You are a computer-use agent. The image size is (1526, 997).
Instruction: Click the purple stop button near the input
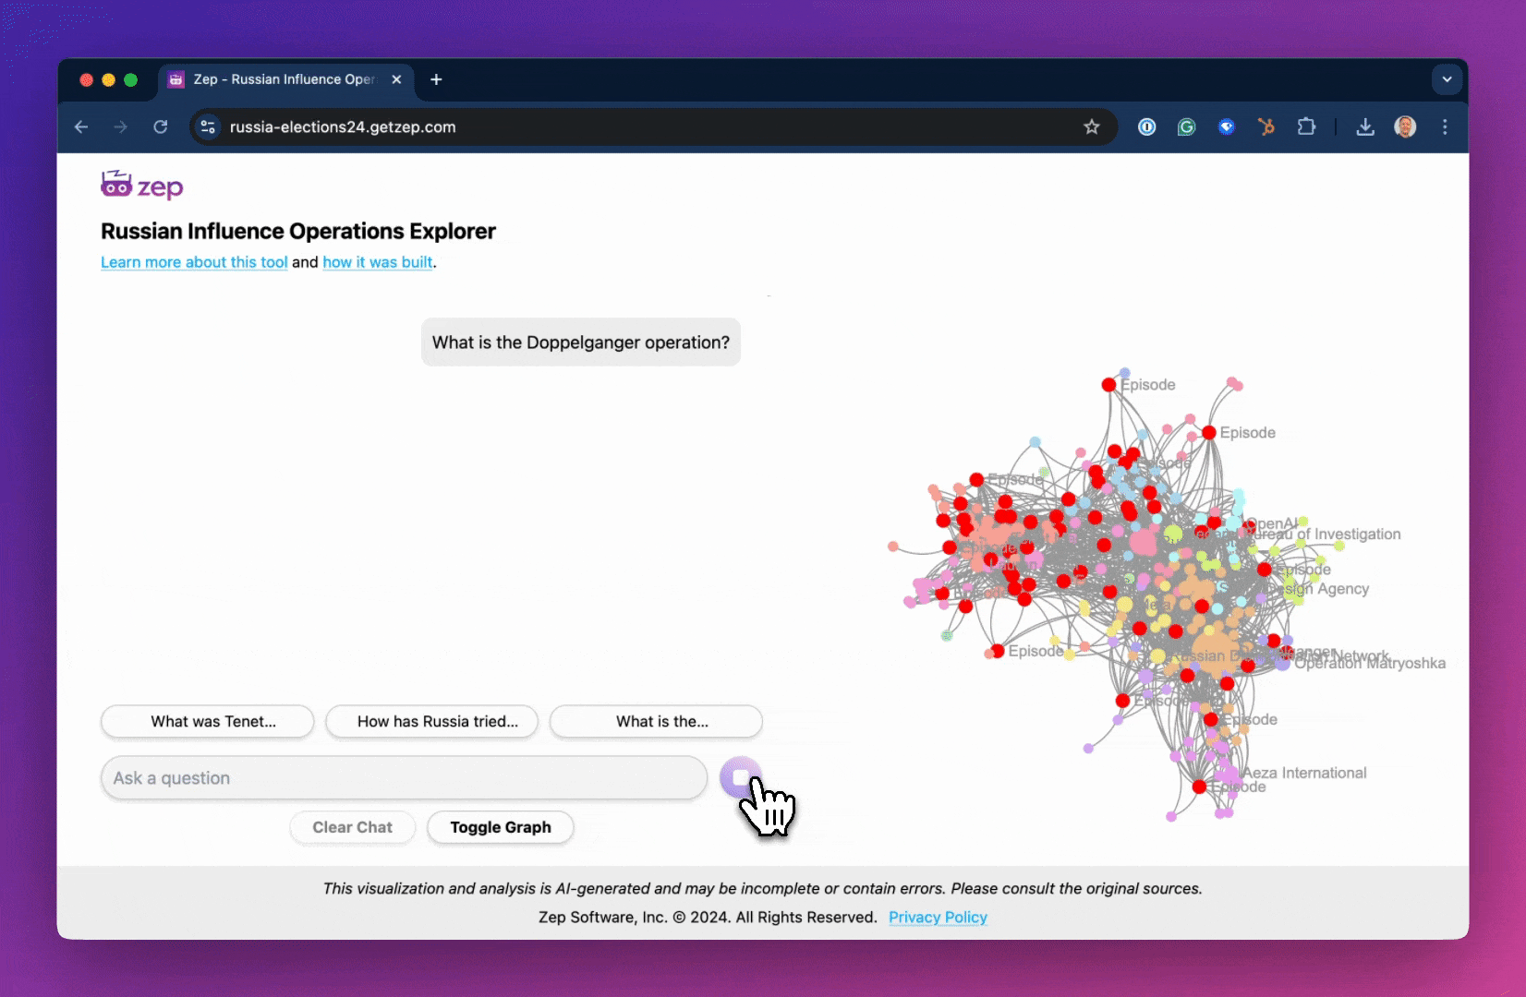click(x=742, y=778)
